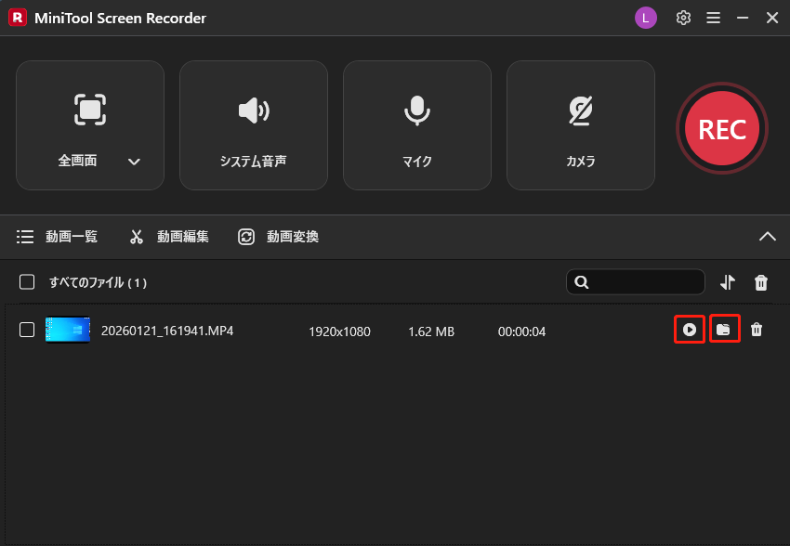
Task: Start recording with the REC button
Action: click(722, 128)
